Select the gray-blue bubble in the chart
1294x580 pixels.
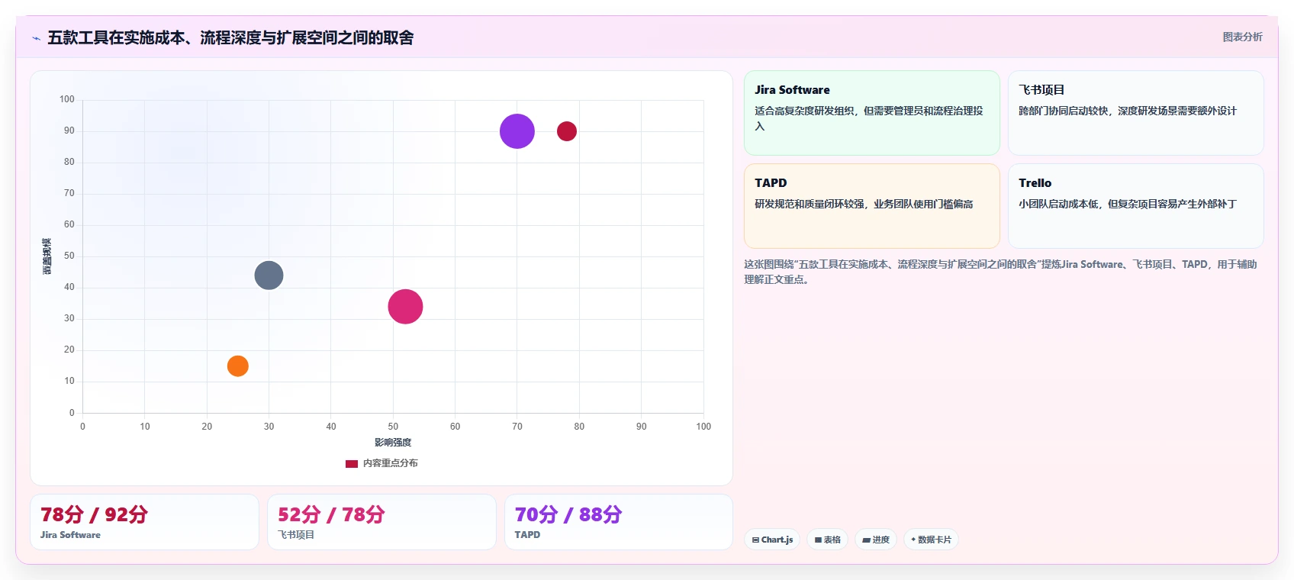tap(269, 275)
